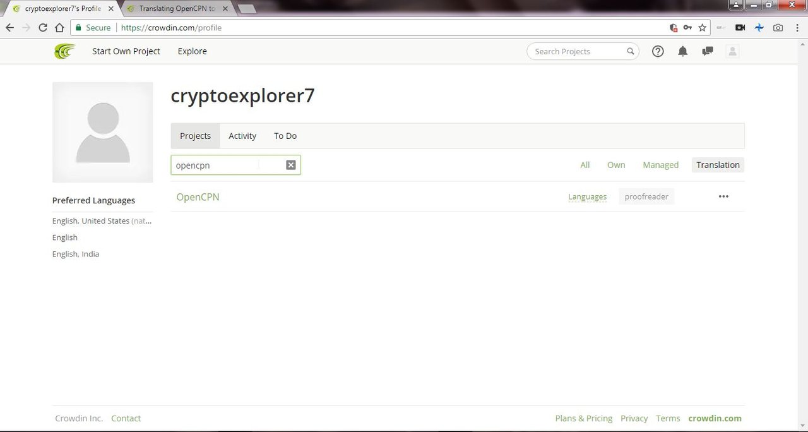This screenshot has height=432, width=808.
Task: Click the profile picture placeholder
Action: point(102,132)
